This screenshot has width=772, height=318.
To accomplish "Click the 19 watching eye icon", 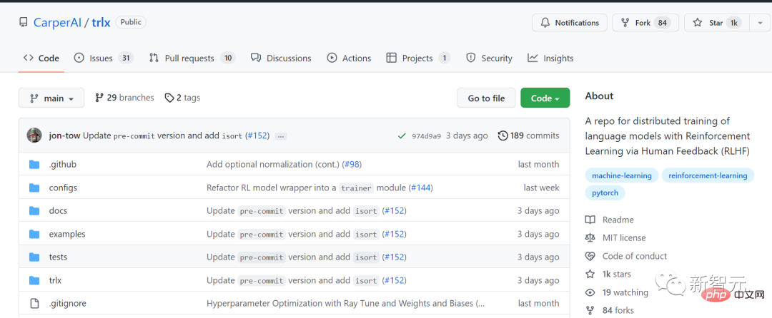I will point(590,292).
